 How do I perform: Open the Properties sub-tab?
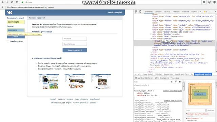[x=175, y=78]
